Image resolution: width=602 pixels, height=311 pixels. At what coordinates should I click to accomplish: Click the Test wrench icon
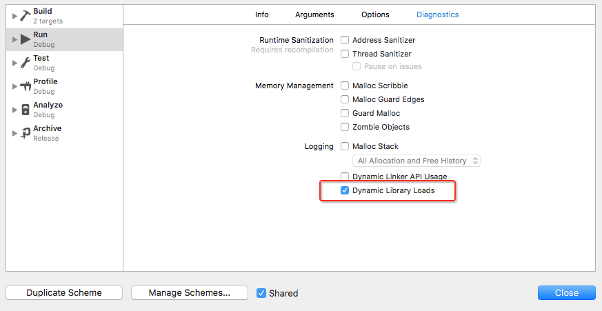coord(26,63)
